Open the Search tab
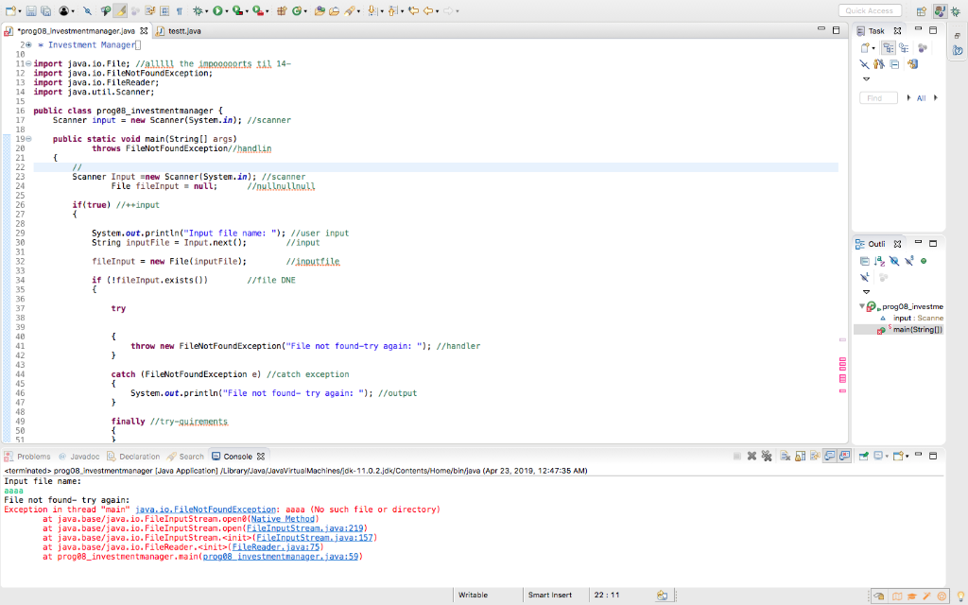 [x=185, y=457]
